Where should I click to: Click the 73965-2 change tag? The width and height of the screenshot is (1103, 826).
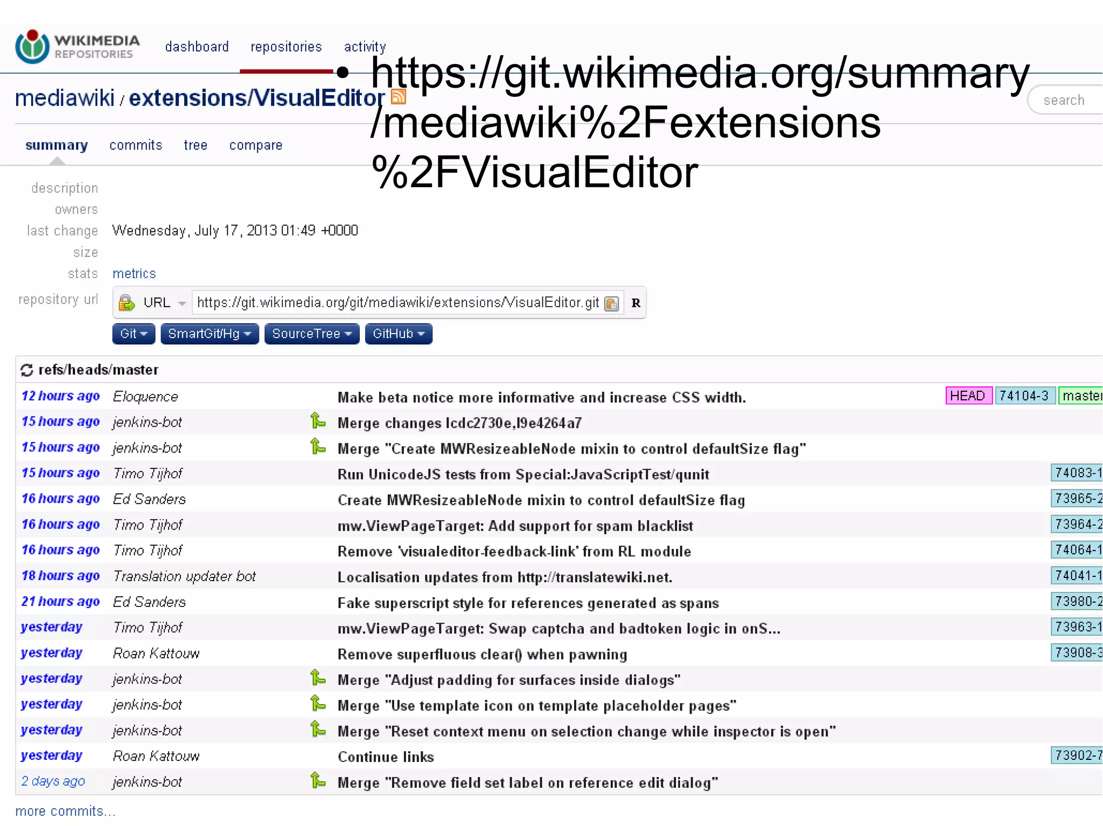click(x=1077, y=499)
